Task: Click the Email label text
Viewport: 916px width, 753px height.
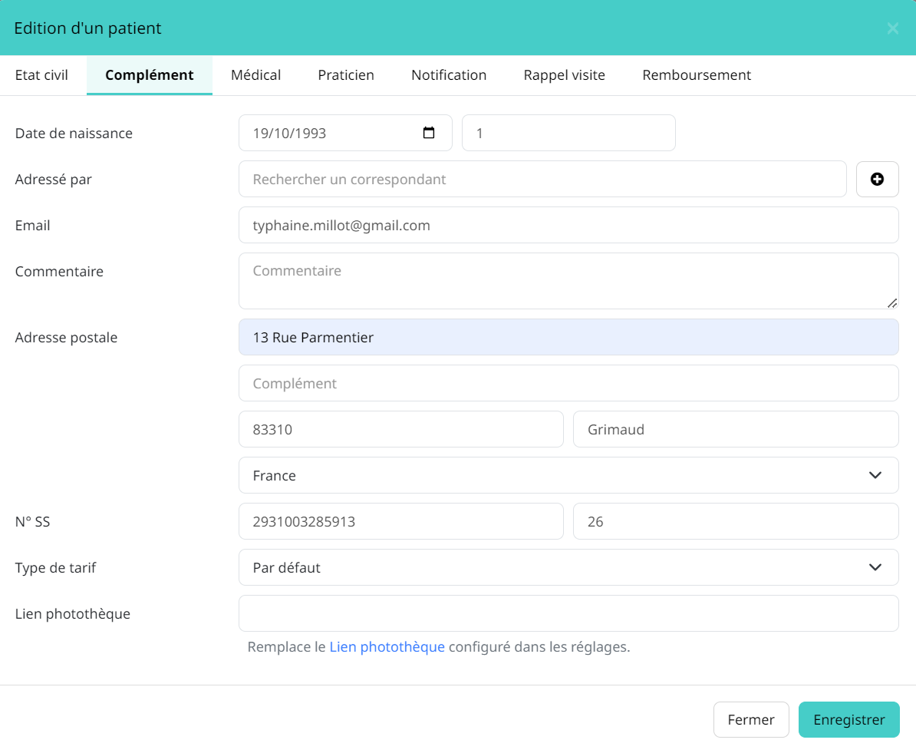Action: click(x=33, y=225)
